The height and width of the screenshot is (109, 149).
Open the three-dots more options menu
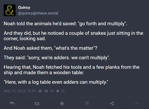(137, 103)
